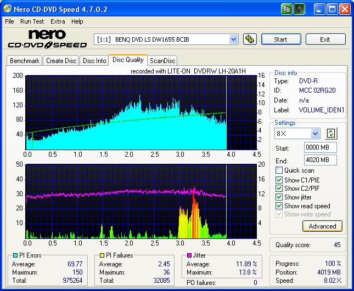
Task: Click the disc ID MCC 02RG20
Action: 317,90
